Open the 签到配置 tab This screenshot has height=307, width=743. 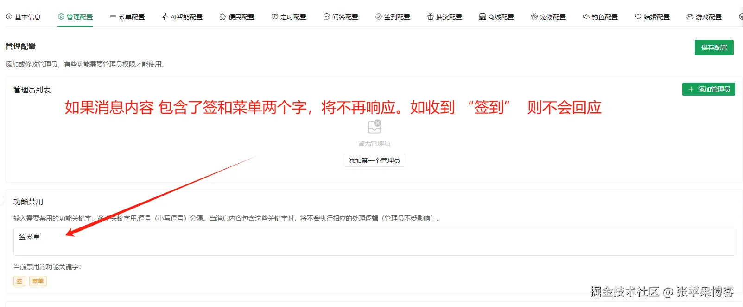[393, 17]
